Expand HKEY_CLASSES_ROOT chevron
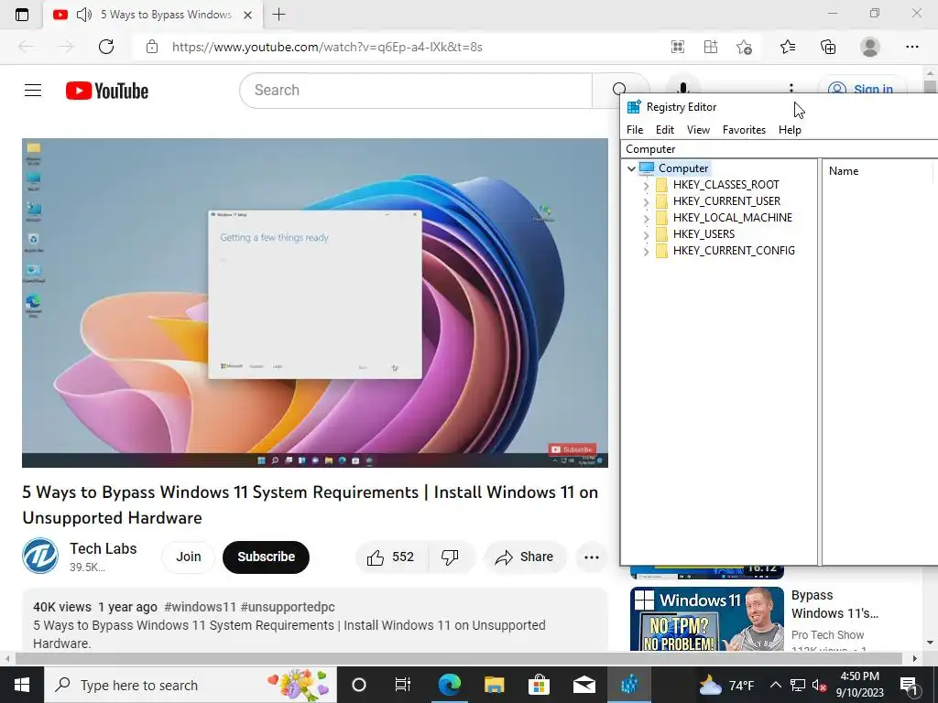Screen dimensions: 938x703 646,186
